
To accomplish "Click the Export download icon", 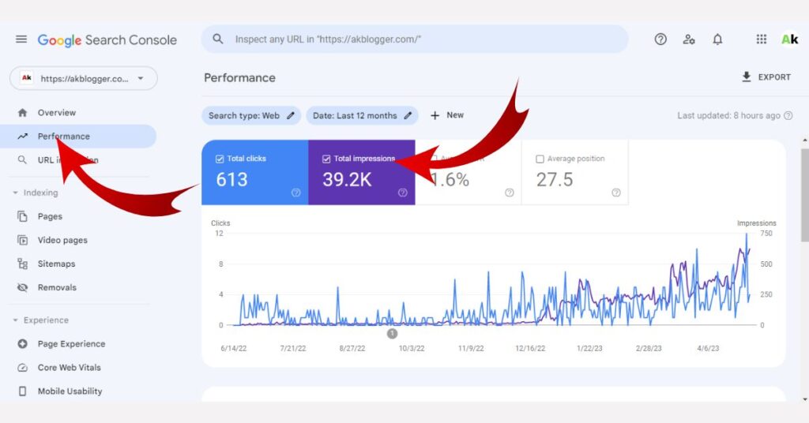I will point(746,77).
